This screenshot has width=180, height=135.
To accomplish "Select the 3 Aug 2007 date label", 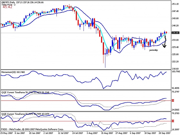I will coord(92,133).
